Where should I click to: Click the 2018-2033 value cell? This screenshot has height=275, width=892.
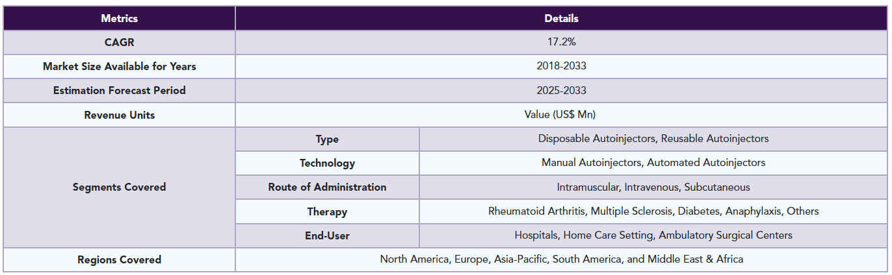[561, 66]
